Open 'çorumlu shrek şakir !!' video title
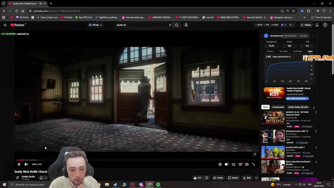The width and height of the screenshot is (334, 188). point(295,147)
